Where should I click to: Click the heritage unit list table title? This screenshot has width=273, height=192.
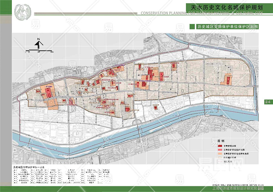(x=29, y=167)
